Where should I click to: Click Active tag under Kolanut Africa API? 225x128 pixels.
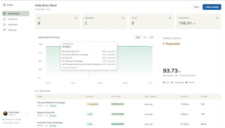[x=53, y=116]
